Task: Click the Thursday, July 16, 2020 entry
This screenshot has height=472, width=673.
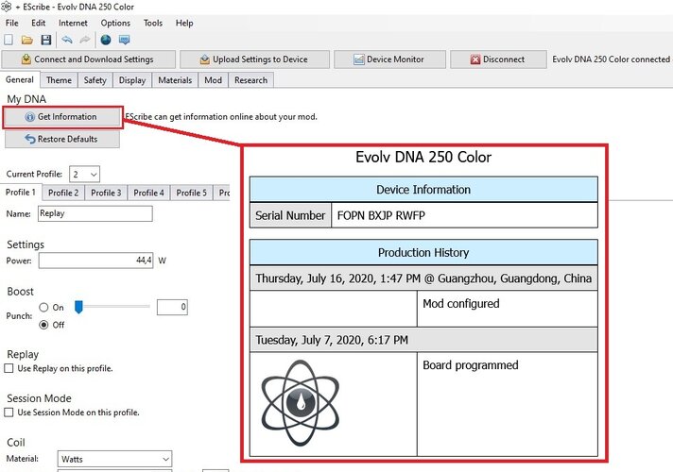Action: pos(423,278)
